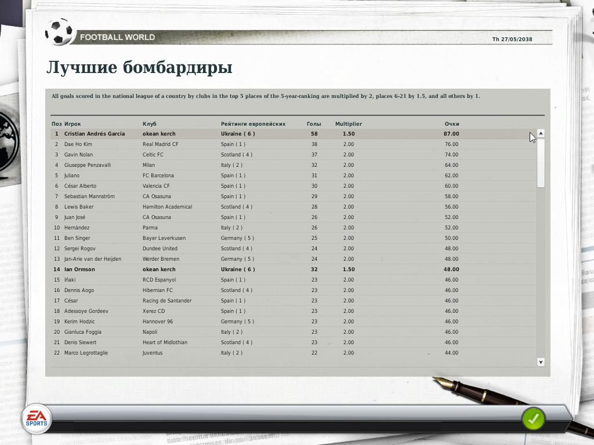This screenshot has width=594, height=445.
Task: Select player Cristian Andrés Garcia
Action: point(95,134)
